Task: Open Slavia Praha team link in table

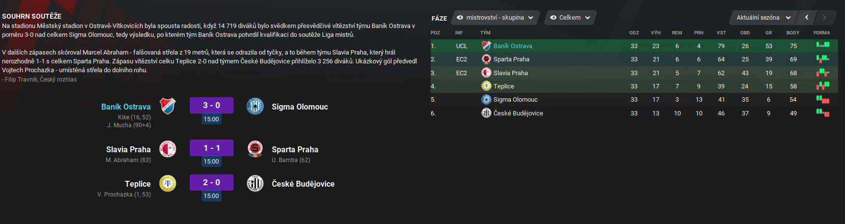Action: 510,73
